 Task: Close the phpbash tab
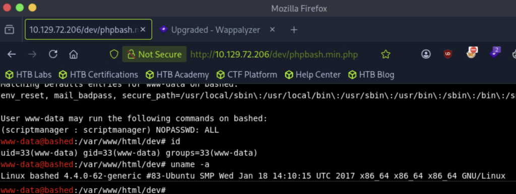pos(143,30)
